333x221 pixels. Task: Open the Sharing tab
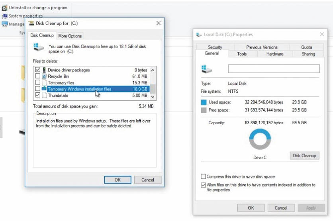click(x=308, y=54)
